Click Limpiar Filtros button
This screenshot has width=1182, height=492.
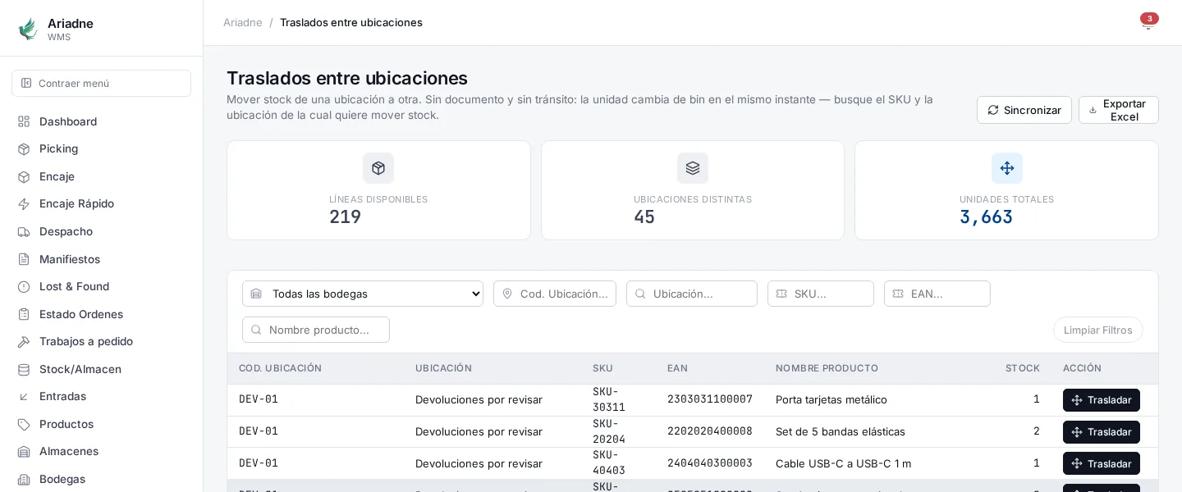[1098, 330]
